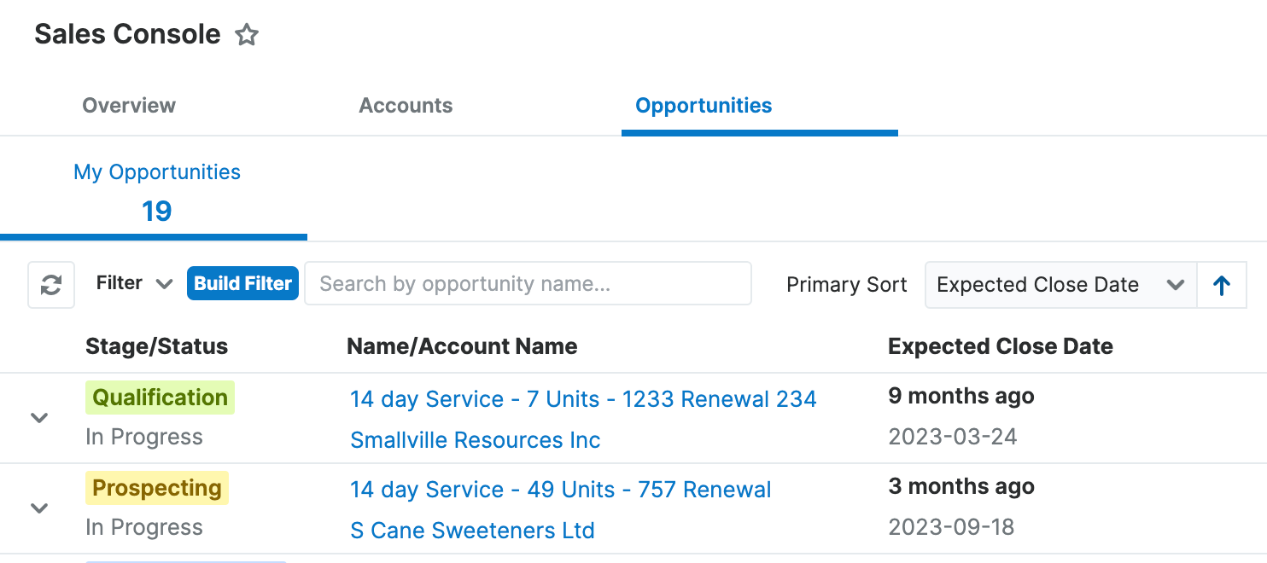Expand the Prospecting opportunity row chevron
This screenshot has width=1267, height=563.
pos(38,508)
